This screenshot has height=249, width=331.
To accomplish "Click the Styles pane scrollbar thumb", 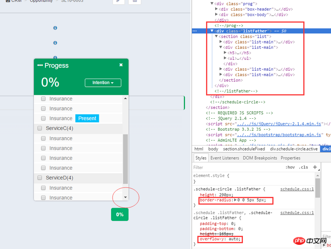I will pos(318,188).
